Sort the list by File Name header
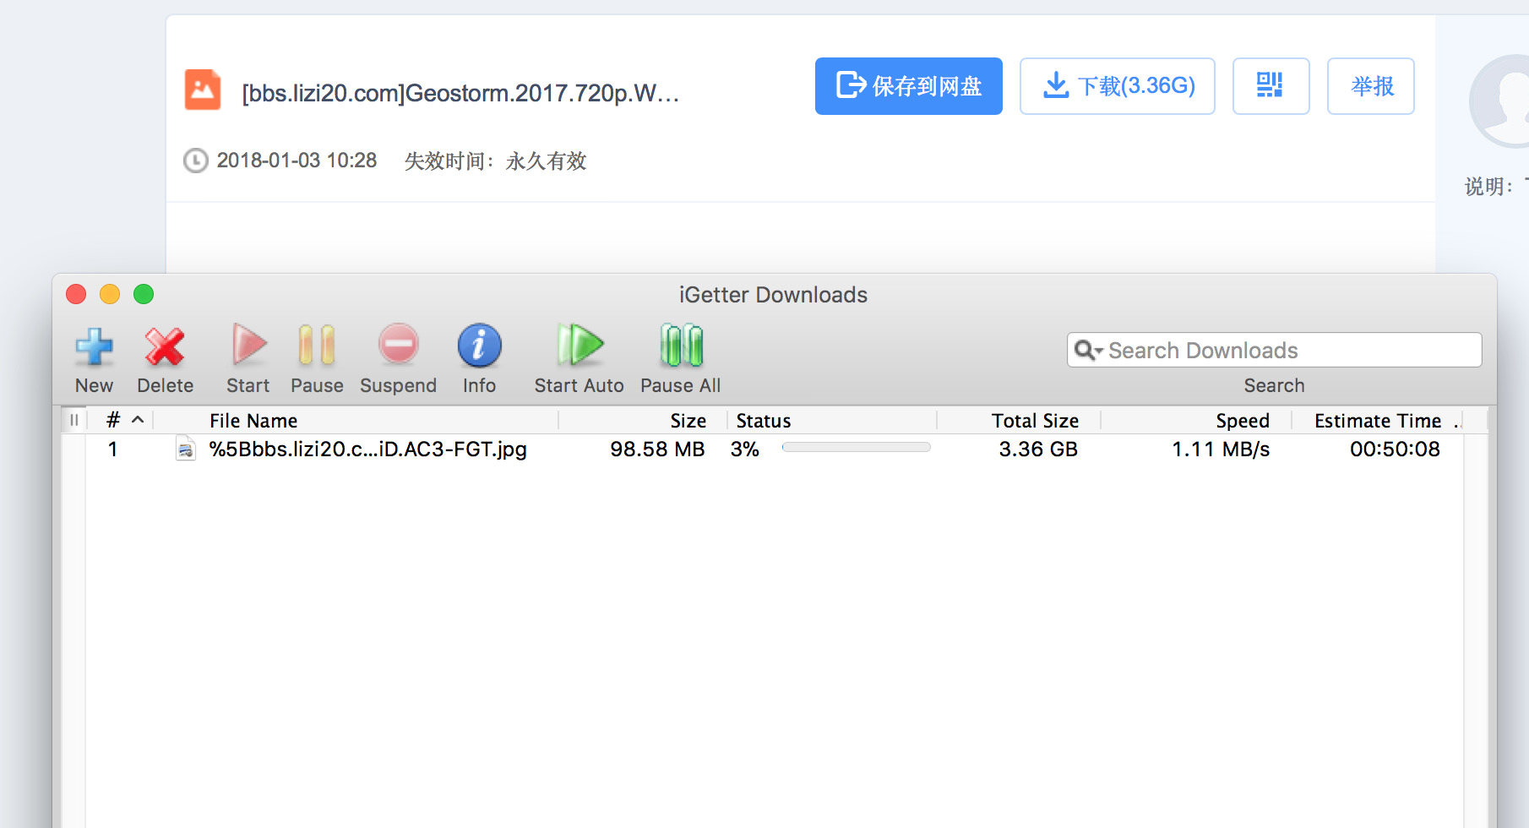The height and width of the screenshot is (828, 1529). 253,421
